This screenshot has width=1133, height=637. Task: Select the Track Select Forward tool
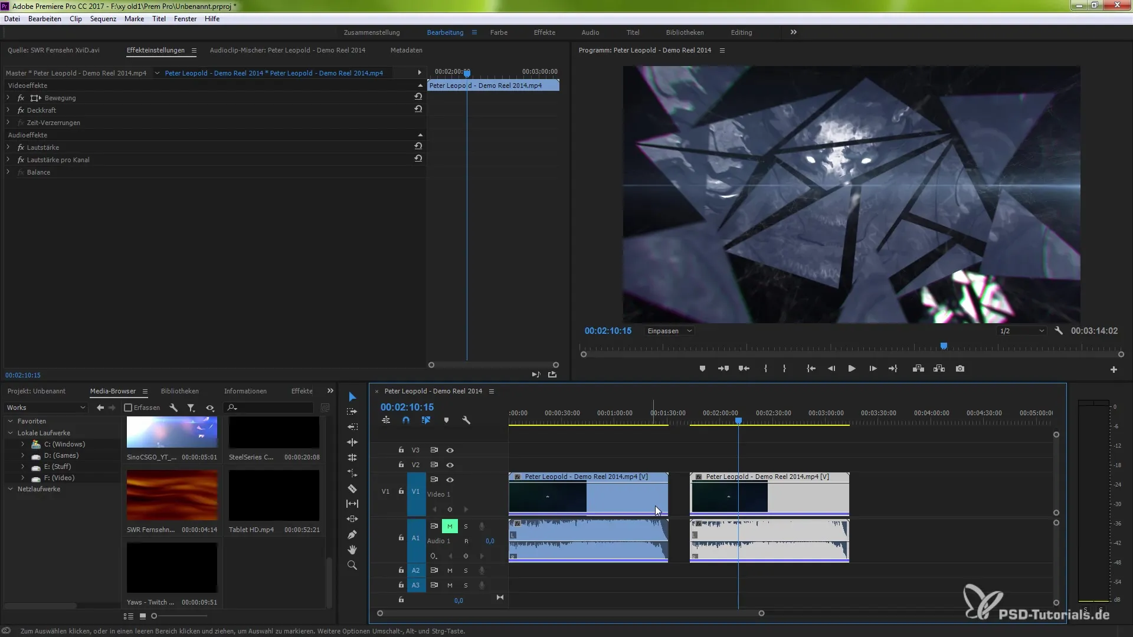point(352,412)
